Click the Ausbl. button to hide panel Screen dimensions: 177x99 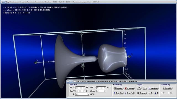pos(118,88)
